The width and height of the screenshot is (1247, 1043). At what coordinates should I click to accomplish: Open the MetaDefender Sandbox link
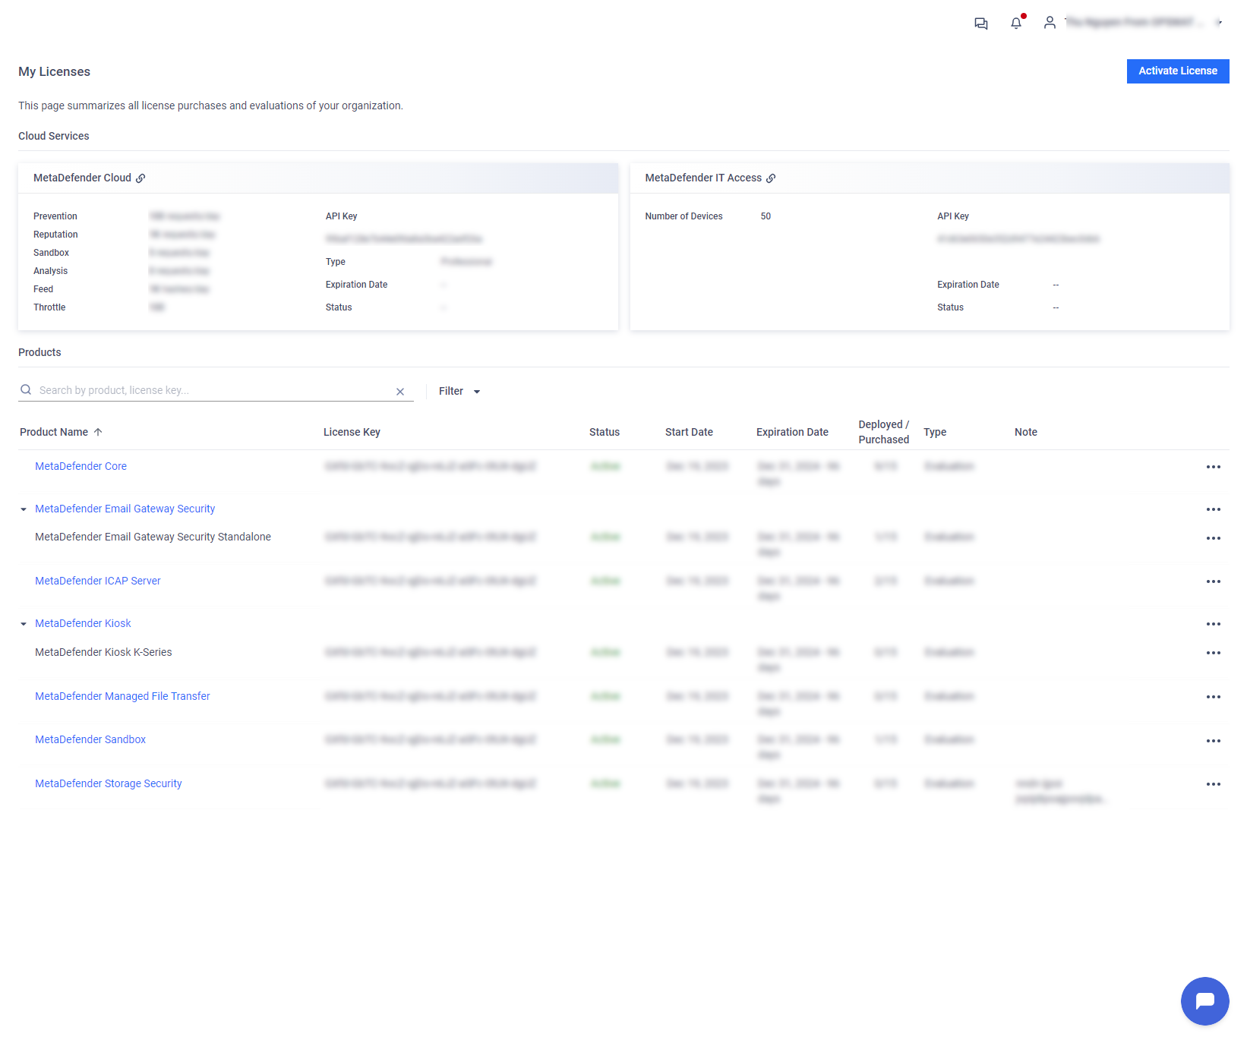90,739
